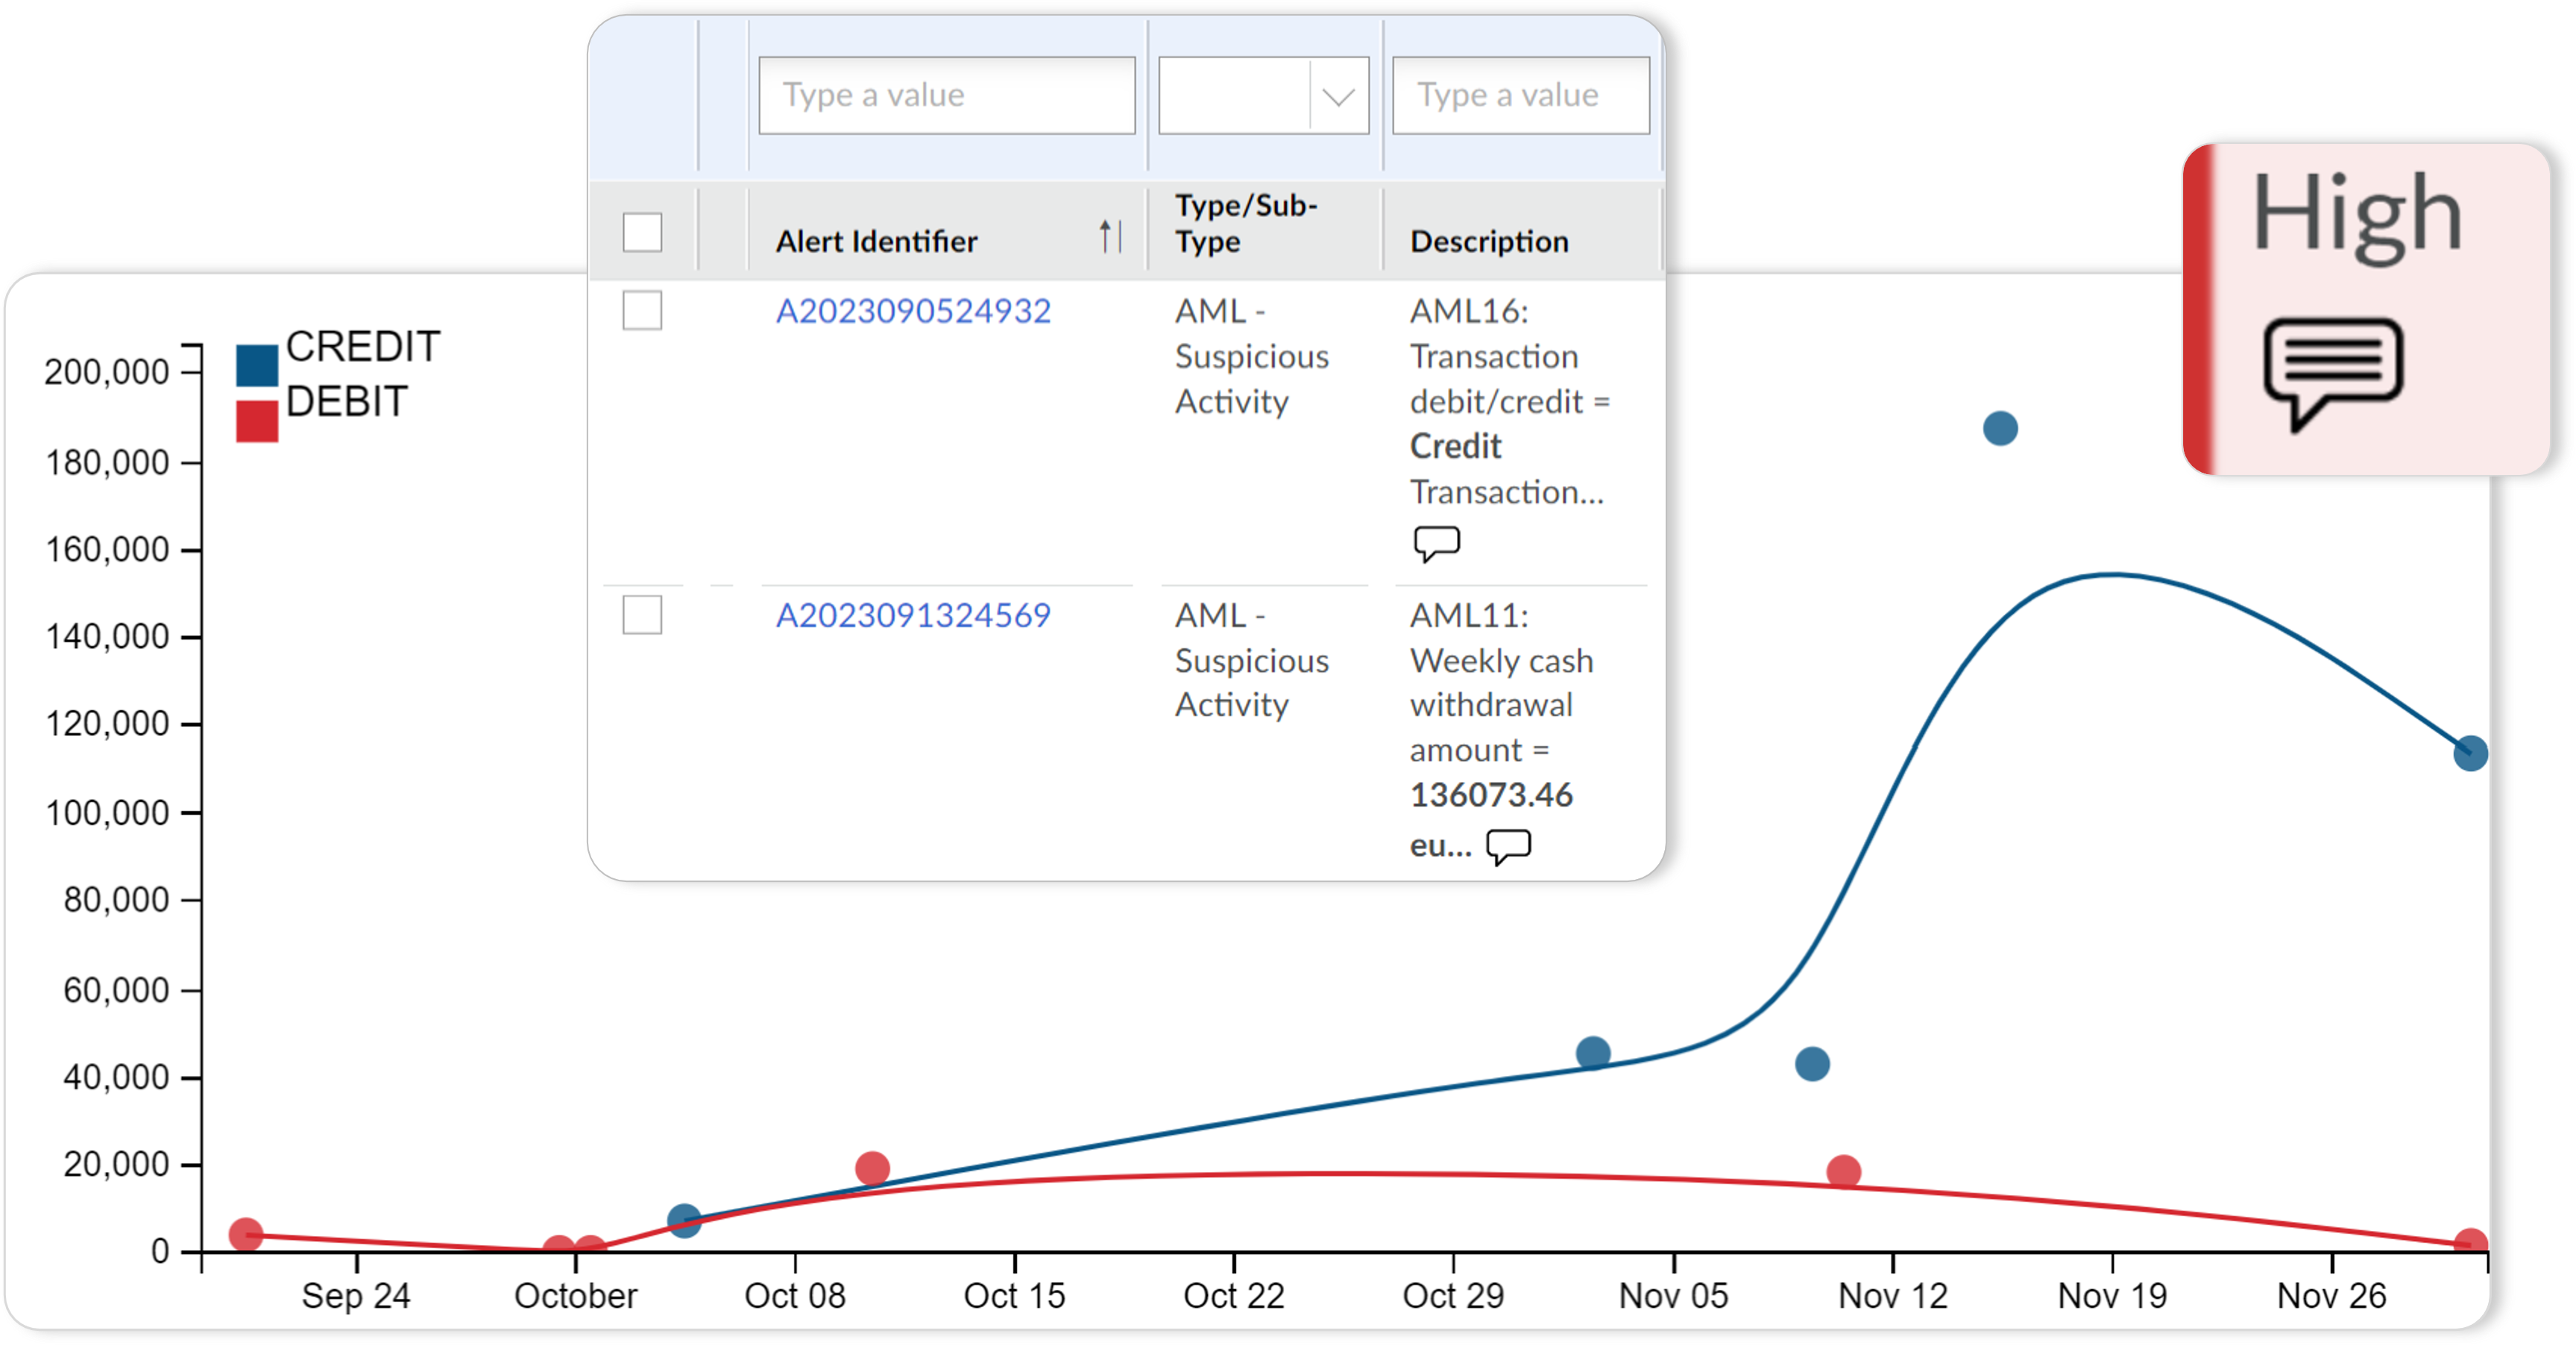The height and width of the screenshot is (1345, 2576).
Task: Click AML - Suspicious Activity in first row
Action: click(1251, 356)
